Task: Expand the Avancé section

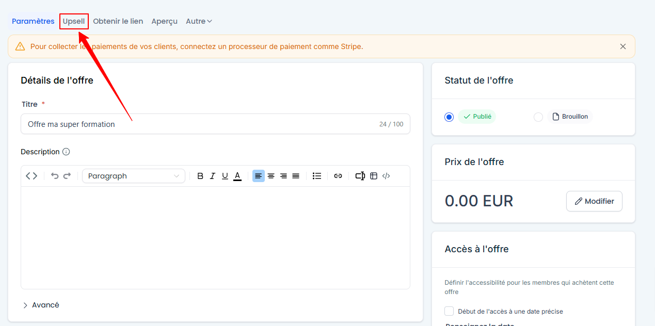Action: [x=41, y=305]
